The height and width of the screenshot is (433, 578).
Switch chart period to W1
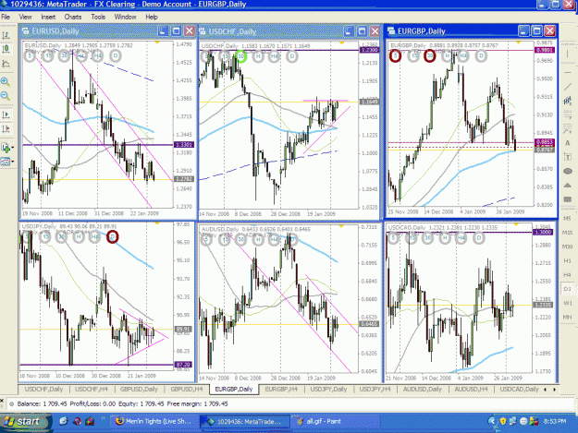[x=567, y=303]
